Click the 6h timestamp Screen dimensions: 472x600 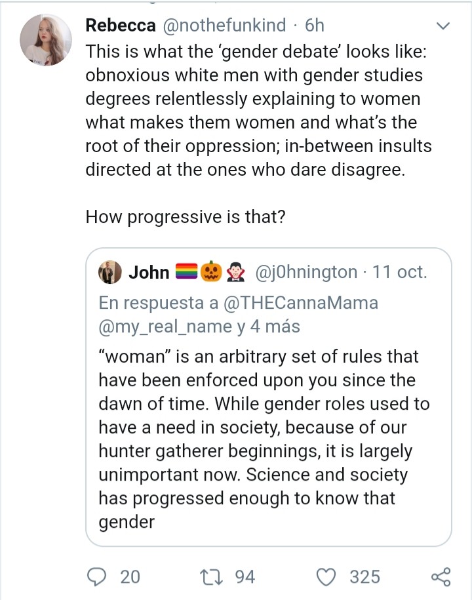[315, 26]
